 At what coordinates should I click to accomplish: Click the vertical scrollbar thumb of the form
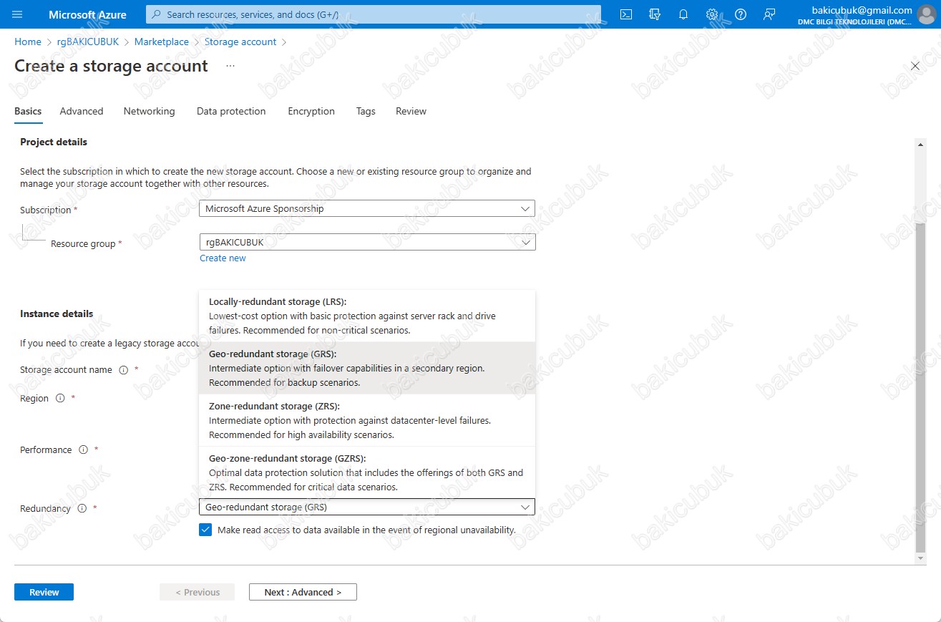click(x=920, y=387)
